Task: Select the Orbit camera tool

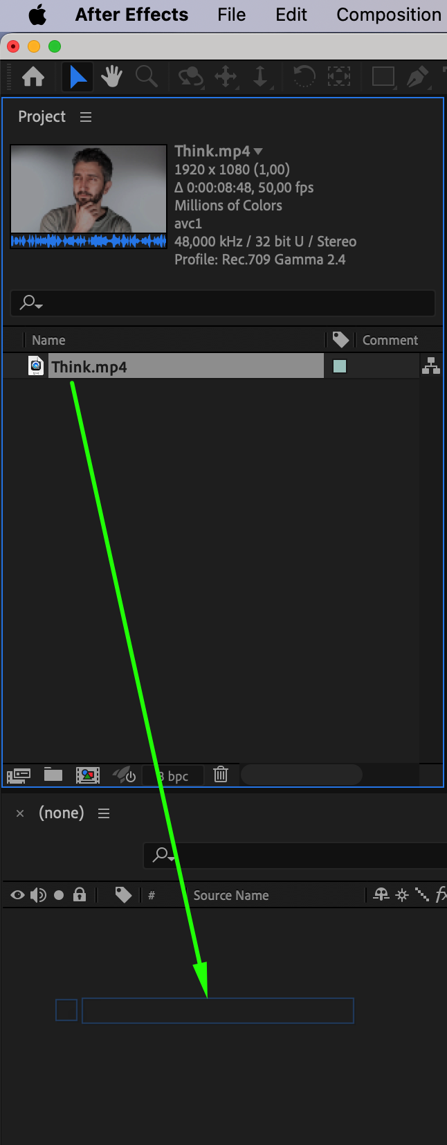Action: (190, 76)
